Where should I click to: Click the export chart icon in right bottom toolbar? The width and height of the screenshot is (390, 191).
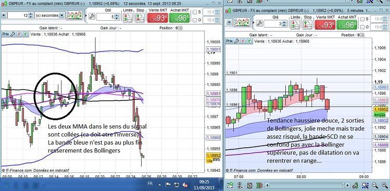click(x=230, y=185)
